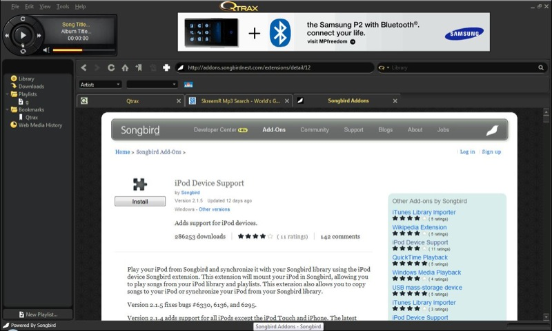Image resolution: width=552 pixels, height=331 pixels.
Task: Start playback with the play button
Action: 23,35
